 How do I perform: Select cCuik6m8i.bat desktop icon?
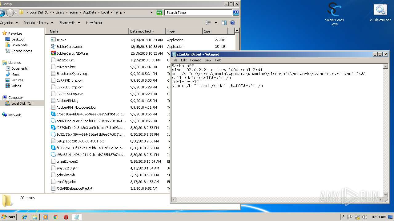380,13
